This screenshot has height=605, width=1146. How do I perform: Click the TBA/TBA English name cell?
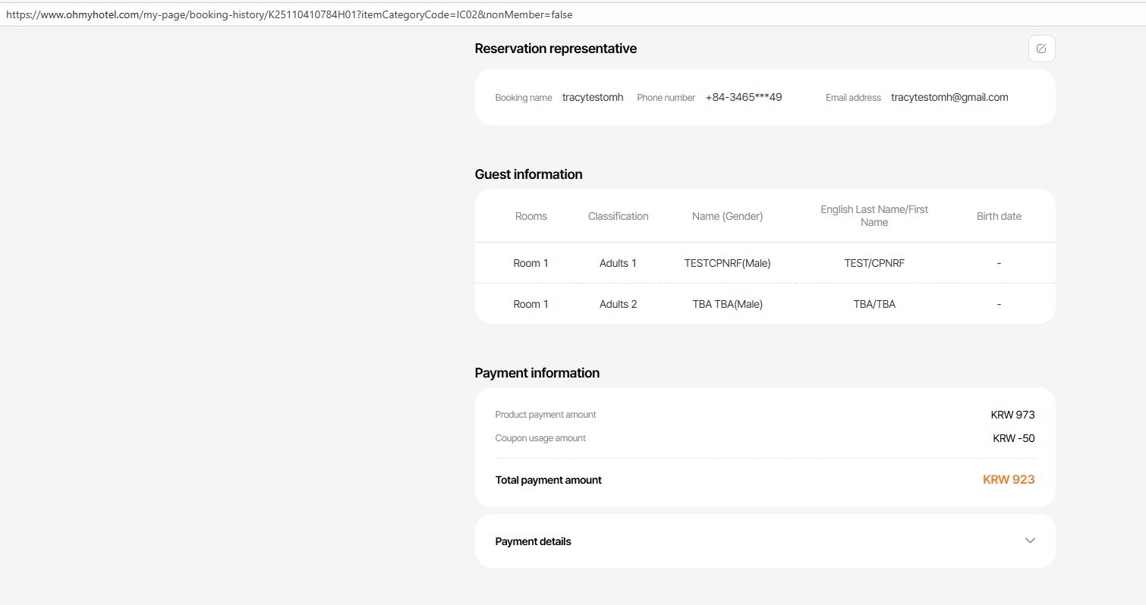[x=874, y=304]
